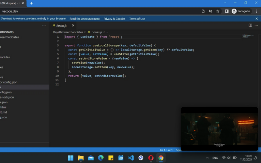Click the picture-in-picture video thumbnail
Image resolution: width=261 pixels, height=163 pixels.
coord(219,129)
